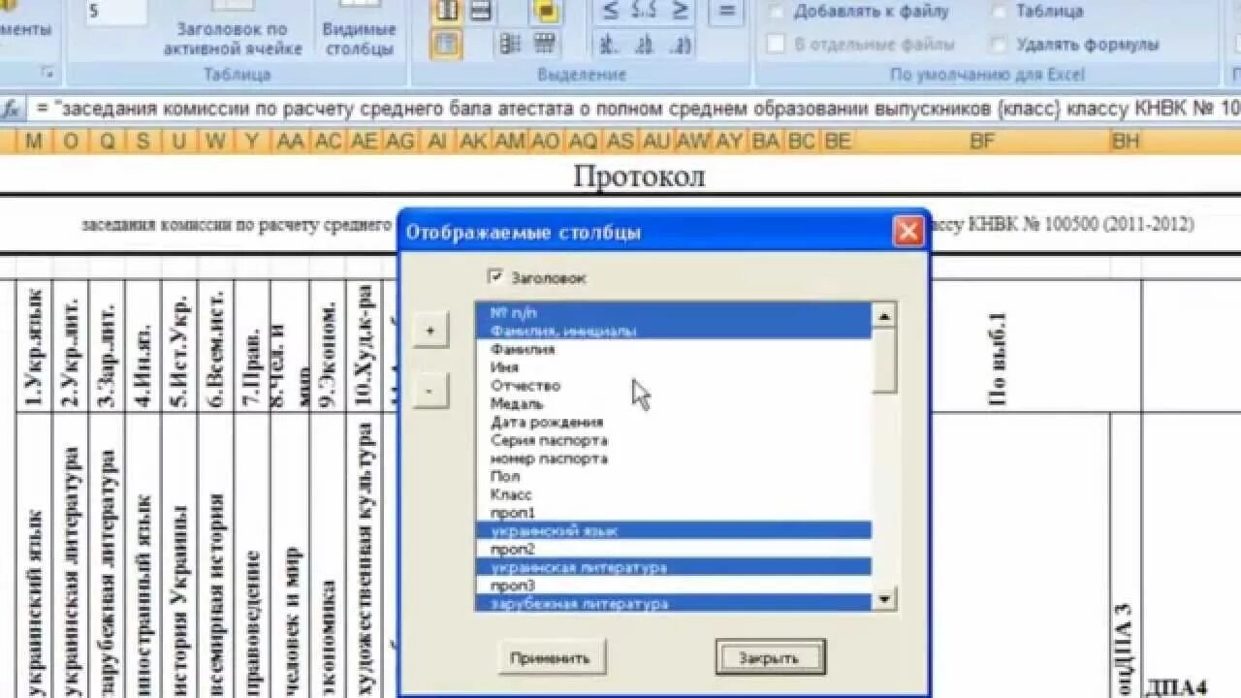Image resolution: width=1241 pixels, height=698 pixels.
Task: Toggle the В отдельные файлы checkbox
Action: 776,44
